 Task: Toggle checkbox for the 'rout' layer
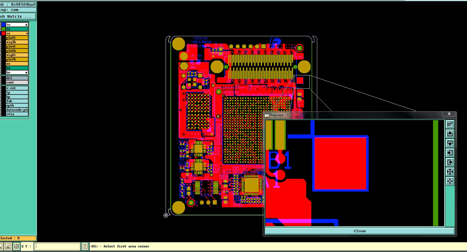tap(1, 82)
